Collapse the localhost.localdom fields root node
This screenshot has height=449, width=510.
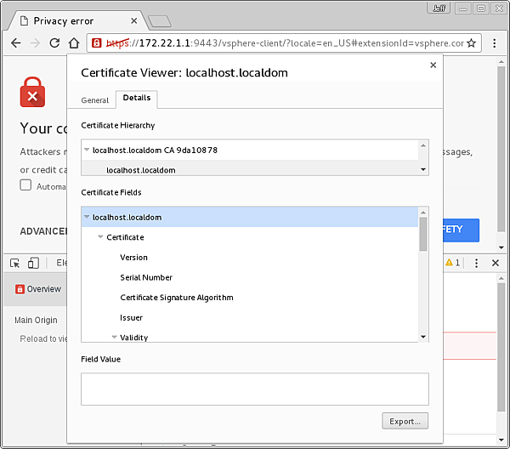[87, 217]
